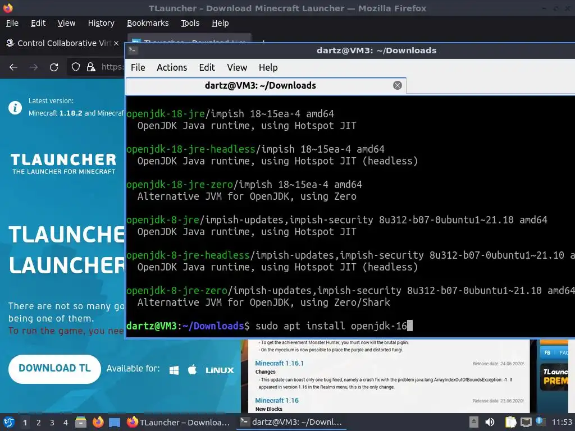The image size is (575, 431).
Task: Click the Firefox logo in title bar
Action: point(8,8)
